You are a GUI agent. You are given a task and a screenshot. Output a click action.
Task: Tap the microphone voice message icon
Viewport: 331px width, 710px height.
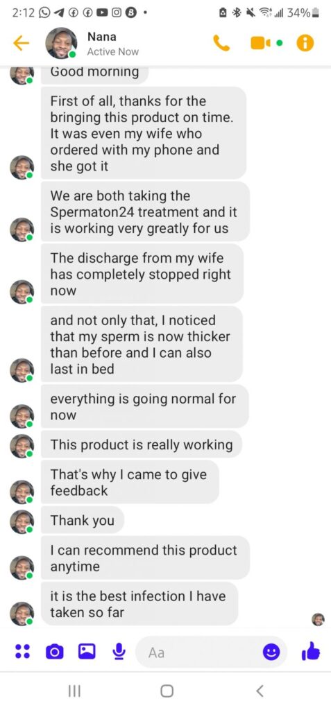[x=119, y=652]
